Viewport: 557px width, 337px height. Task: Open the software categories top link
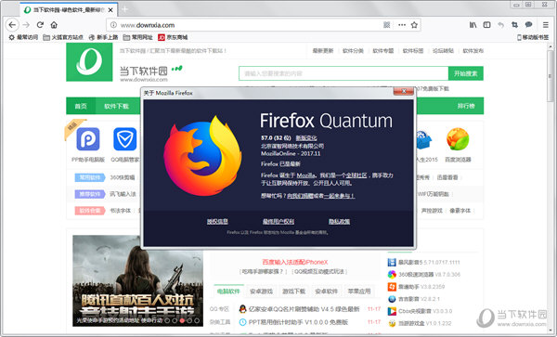tap(353, 51)
